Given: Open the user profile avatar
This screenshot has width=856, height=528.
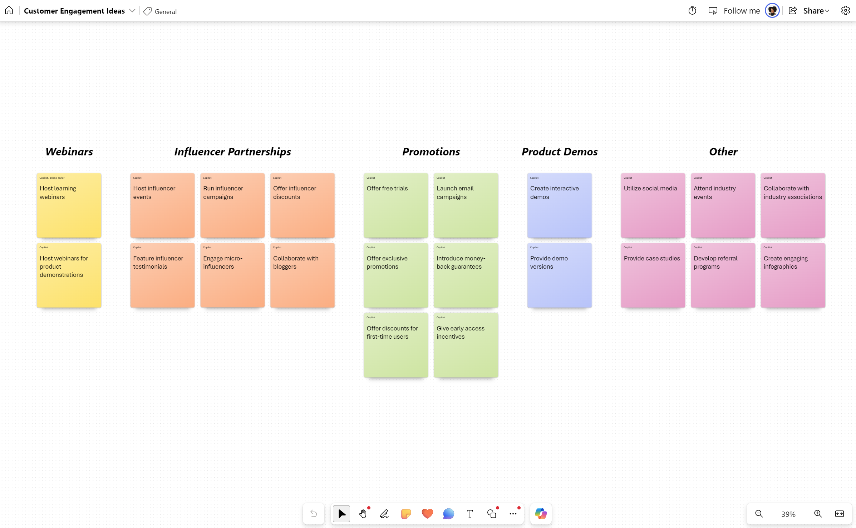Looking at the screenshot, I should pos(772,11).
